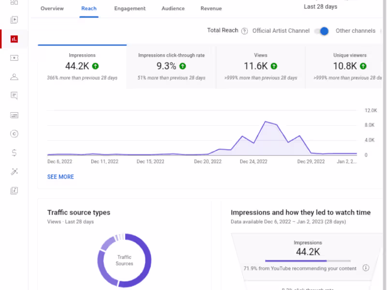Screen dimensions: 387x290
Task: Toggle Official Artist Channel switch
Action: (x=322, y=31)
